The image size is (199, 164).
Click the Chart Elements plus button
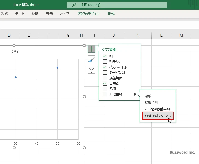click(x=92, y=49)
